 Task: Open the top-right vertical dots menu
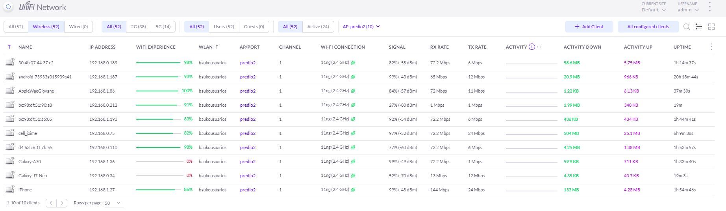710,7
